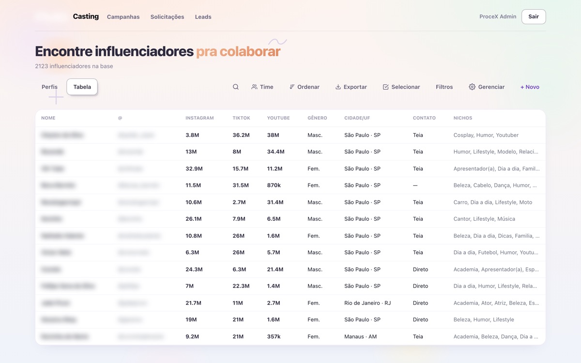Click the CIDADE/UF column header
Image resolution: width=581 pixels, height=363 pixels.
pos(358,118)
